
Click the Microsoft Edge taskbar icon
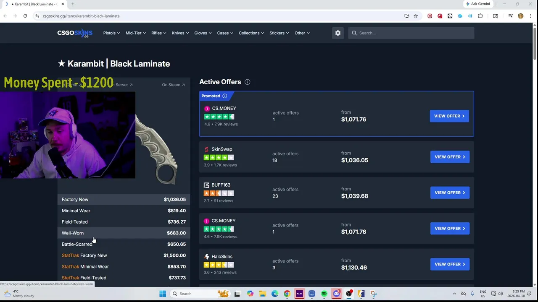[x=274, y=294]
